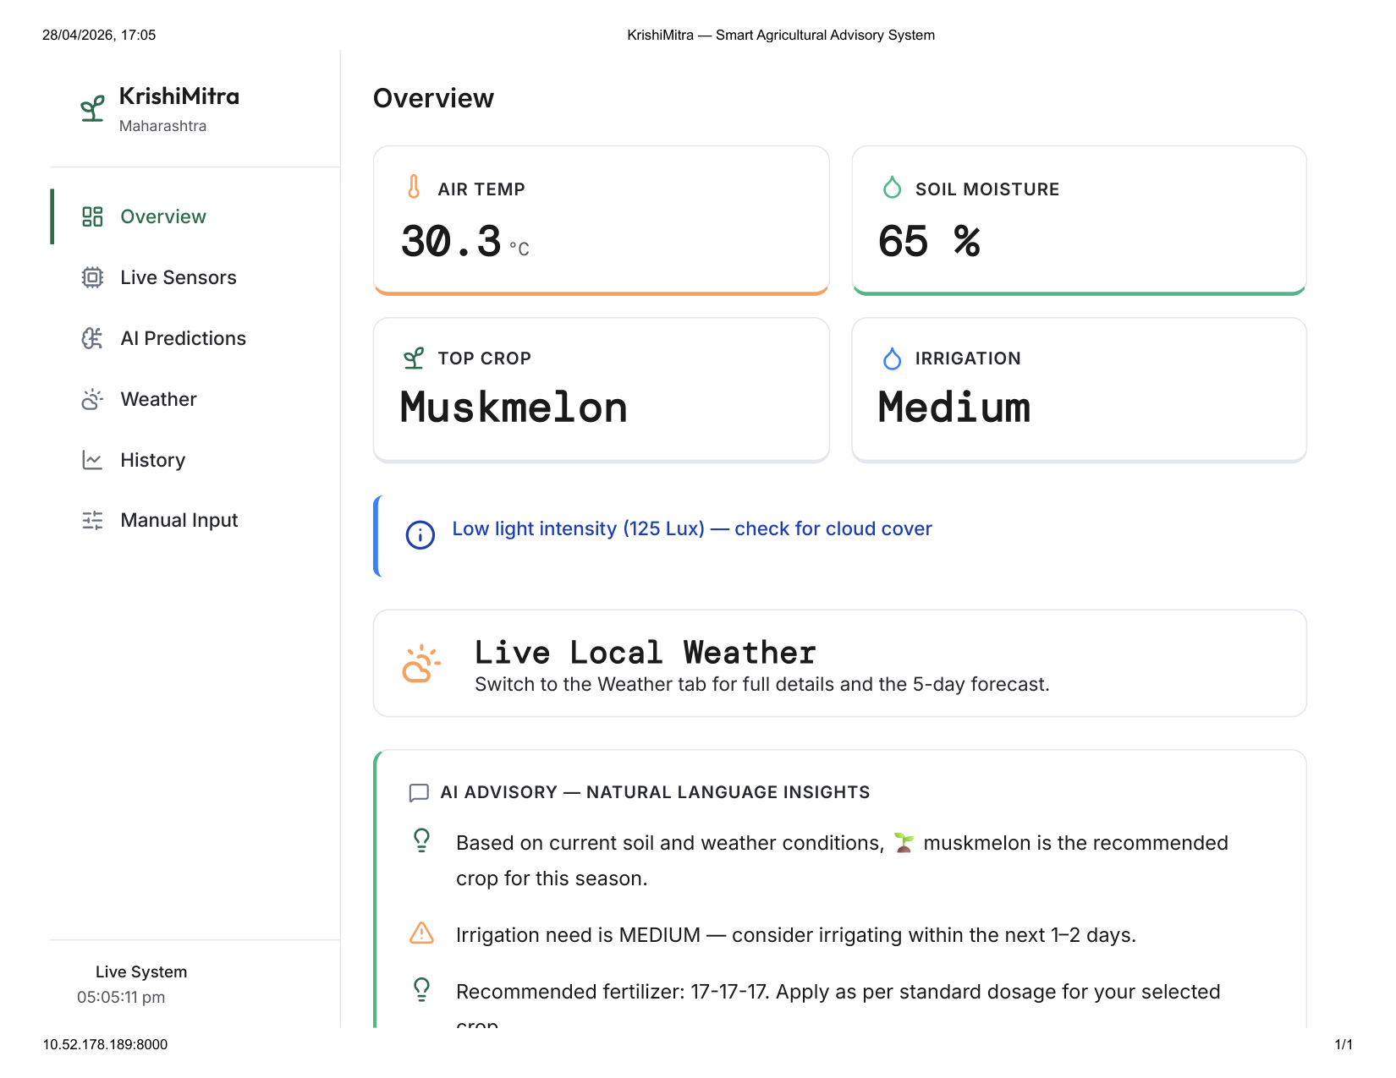Click the Manual Input sliders icon

[92, 520]
